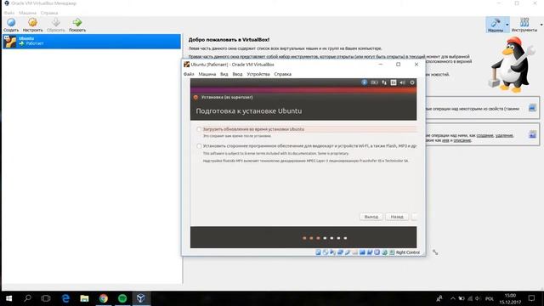Image resolution: width=544 pixels, height=306 pixels.
Task: Click the Ubuntu VM window title bar icon
Action: [x=187, y=65]
